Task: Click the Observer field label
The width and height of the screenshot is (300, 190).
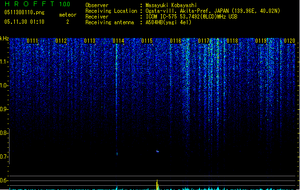Action: pos(97,5)
